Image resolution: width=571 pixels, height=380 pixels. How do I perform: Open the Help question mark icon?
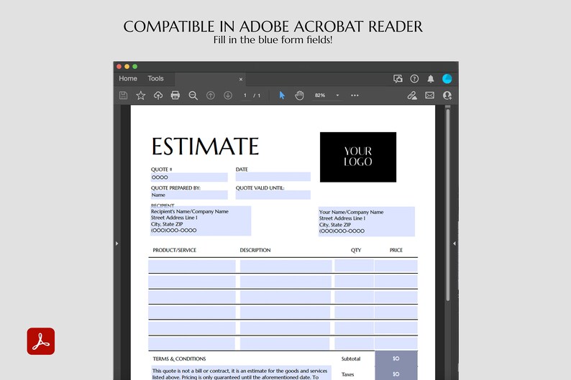coord(414,78)
